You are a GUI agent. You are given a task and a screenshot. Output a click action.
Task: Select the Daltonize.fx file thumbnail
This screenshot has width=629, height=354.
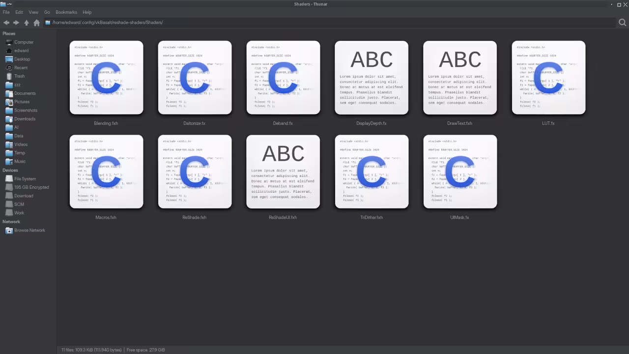click(x=195, y=78)
